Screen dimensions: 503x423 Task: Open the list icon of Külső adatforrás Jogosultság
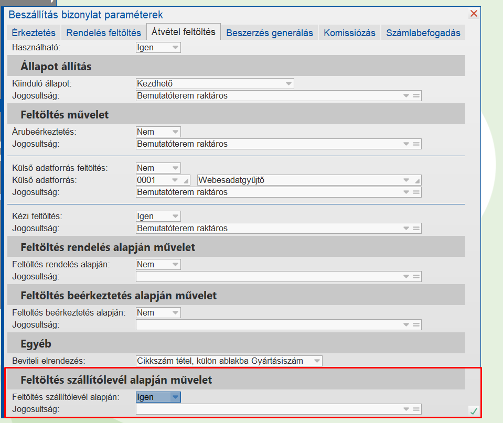pyautogui.click(x=416, y=192)
